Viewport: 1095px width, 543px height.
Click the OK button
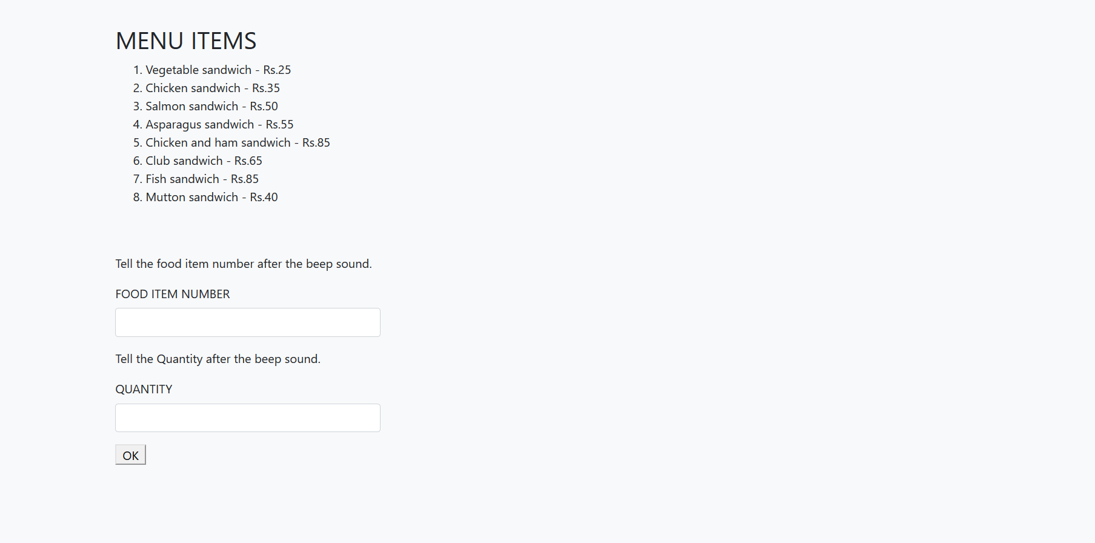click(x=130, y=455)
